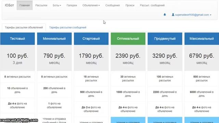Click the 6790 руб. price
This screenshot has height=123, width=219.
tap(202, 56)
